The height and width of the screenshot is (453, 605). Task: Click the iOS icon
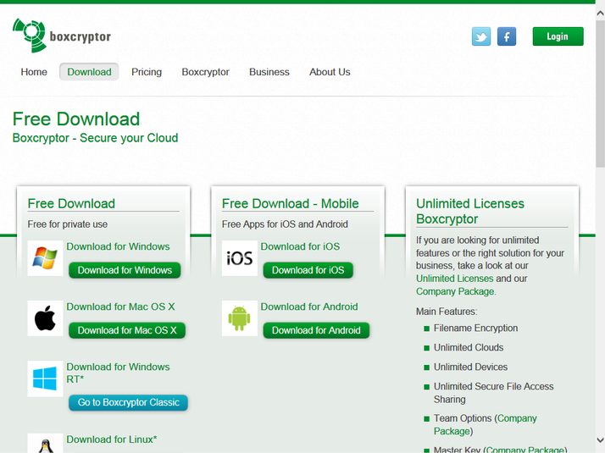(x=240, y=258)
